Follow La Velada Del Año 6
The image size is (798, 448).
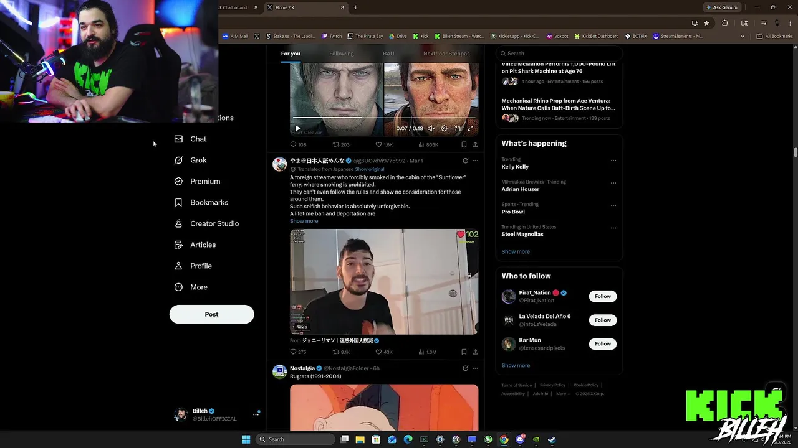(603, 320)
